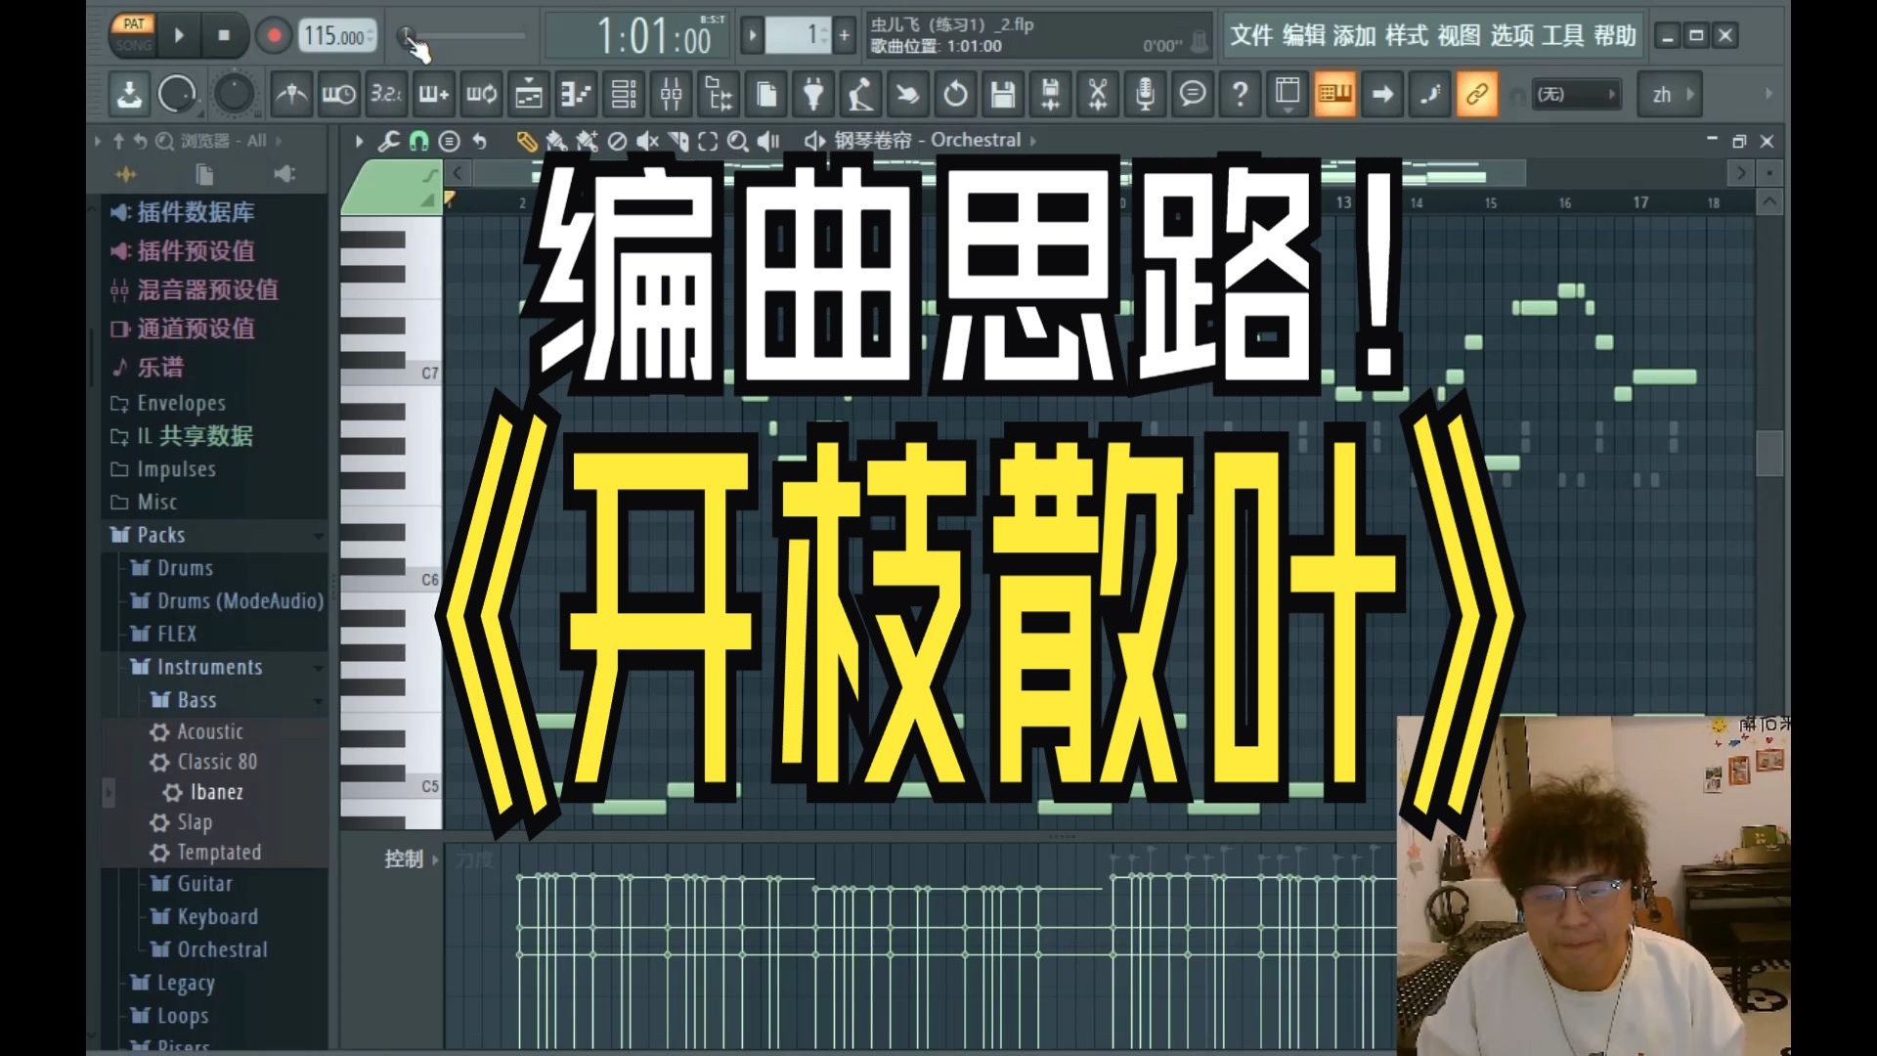This screenshot has height=1056, width=1877.
Task: Toggle PAT/SONG mode switch
Action: point(134,34)
